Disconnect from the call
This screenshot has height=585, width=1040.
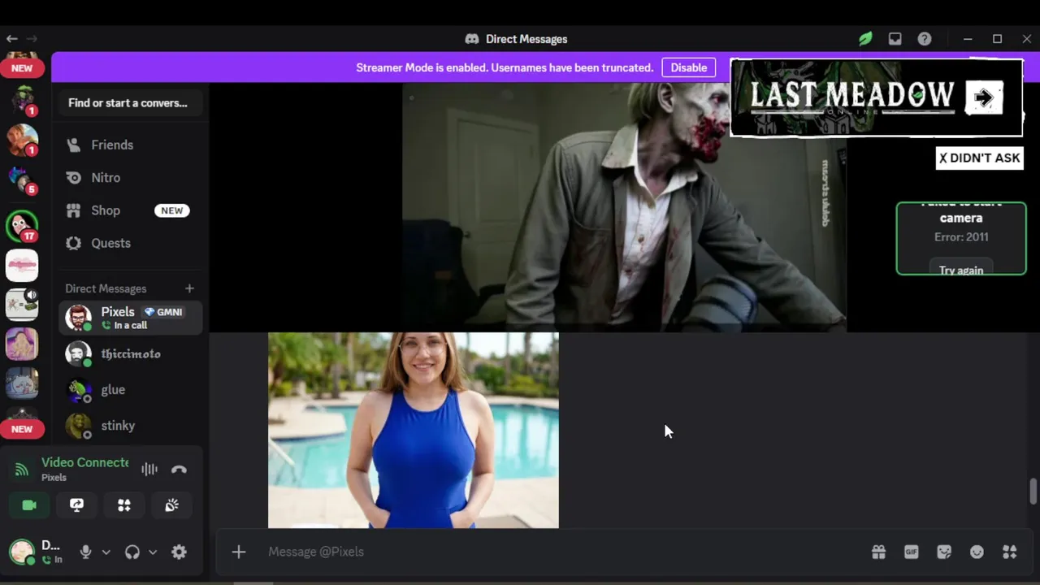click(180, 469)
